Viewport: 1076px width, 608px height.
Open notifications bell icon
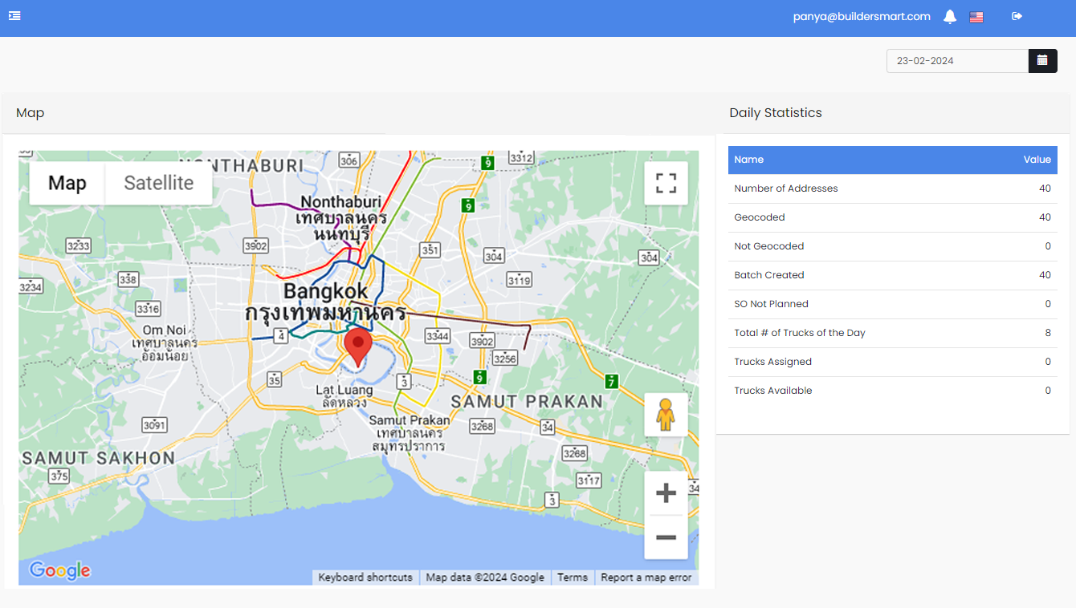click(x=950, y=17)
